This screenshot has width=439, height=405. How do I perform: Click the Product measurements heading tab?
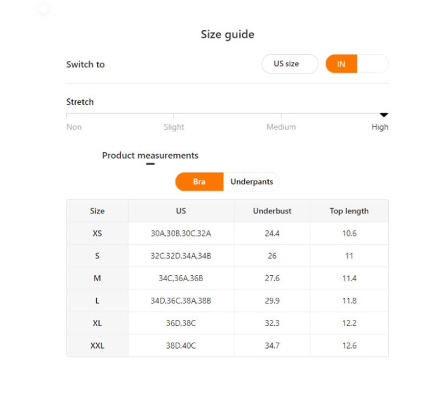[x=150, y=155]
